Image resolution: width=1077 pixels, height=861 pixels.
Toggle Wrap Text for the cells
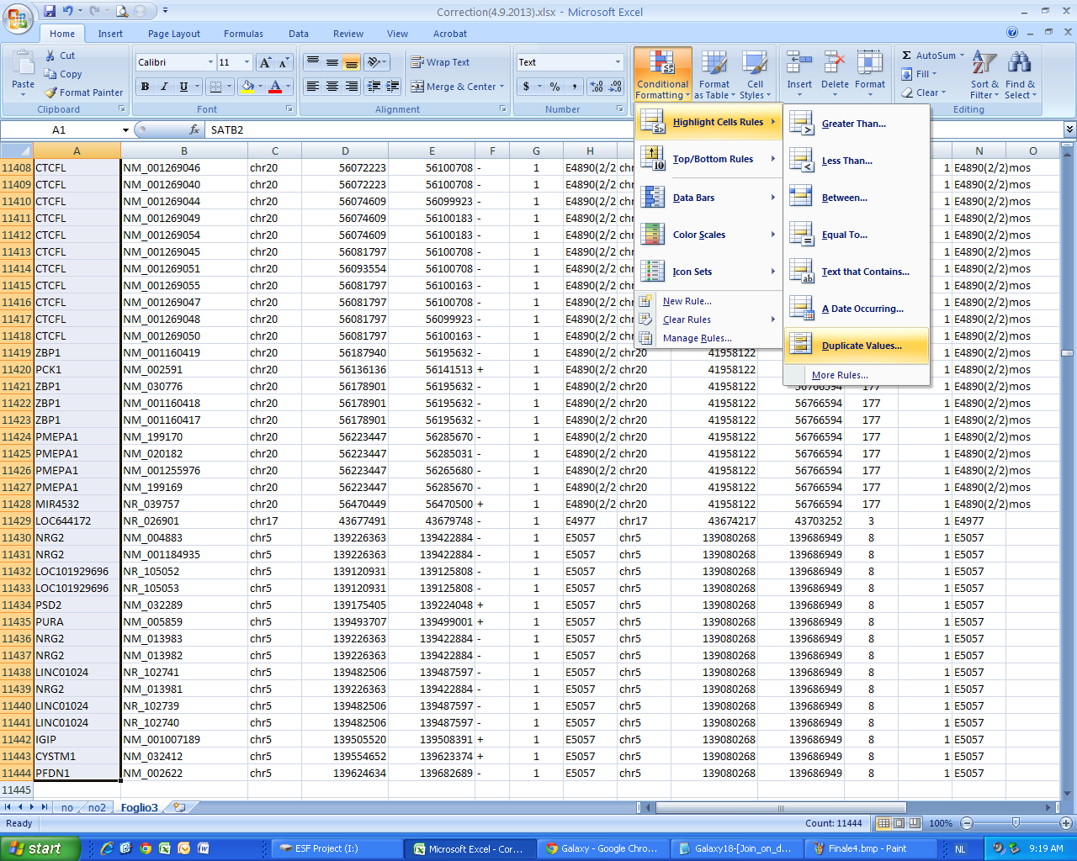[x=439, y=62]
